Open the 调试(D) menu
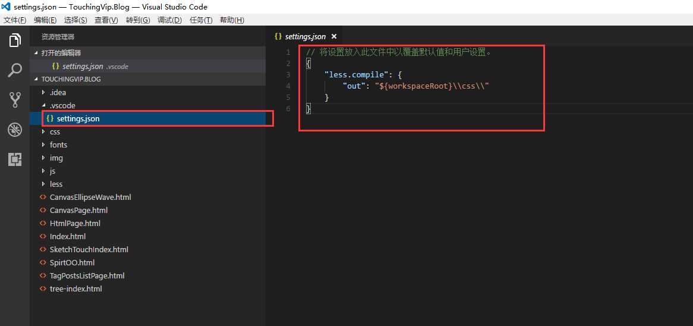 [x=170, y=20]
